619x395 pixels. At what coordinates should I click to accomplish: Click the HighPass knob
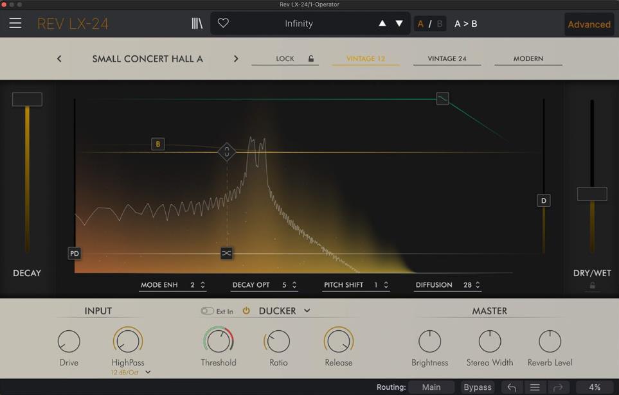[128, 340]
